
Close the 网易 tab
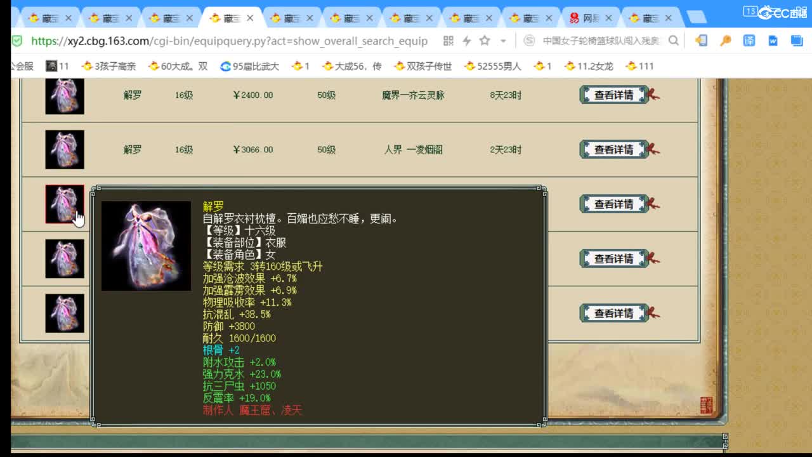click(x=608, y=18)
